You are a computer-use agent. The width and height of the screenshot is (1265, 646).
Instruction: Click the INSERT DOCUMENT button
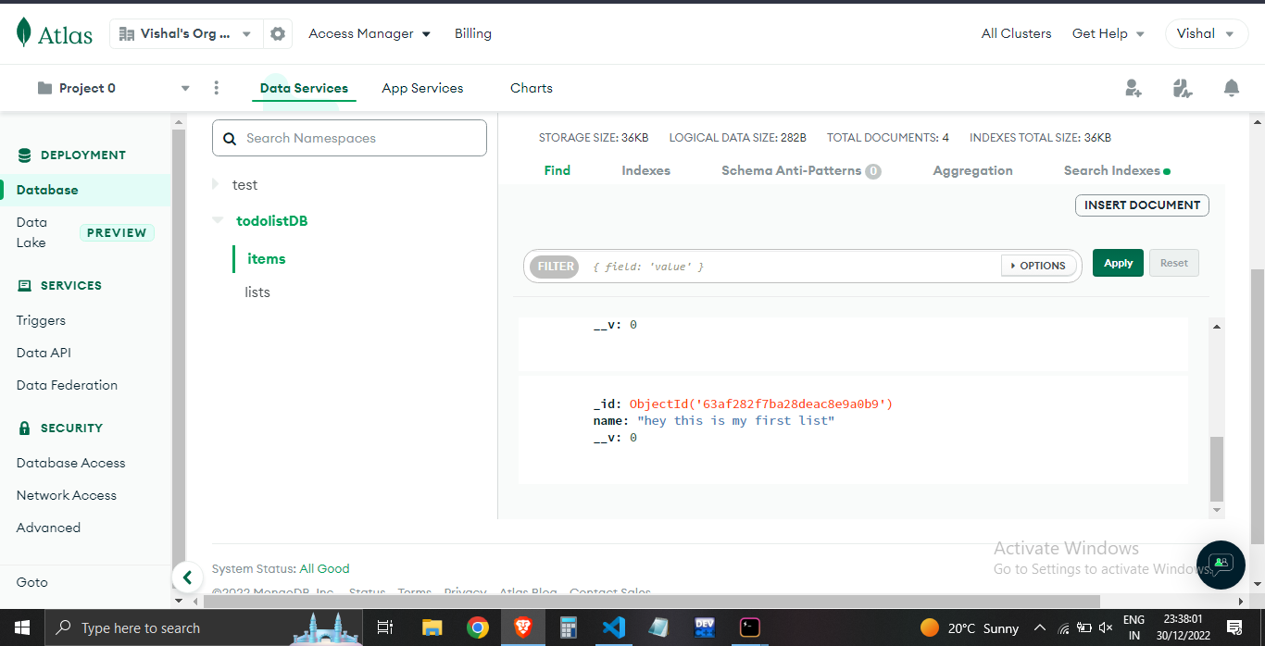tap(1142, 205)
